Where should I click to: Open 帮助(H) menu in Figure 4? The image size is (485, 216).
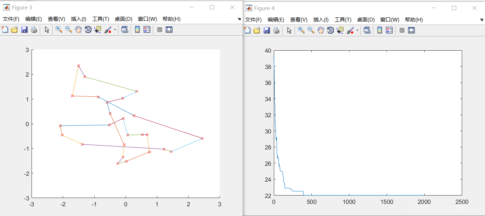(414, 20)
